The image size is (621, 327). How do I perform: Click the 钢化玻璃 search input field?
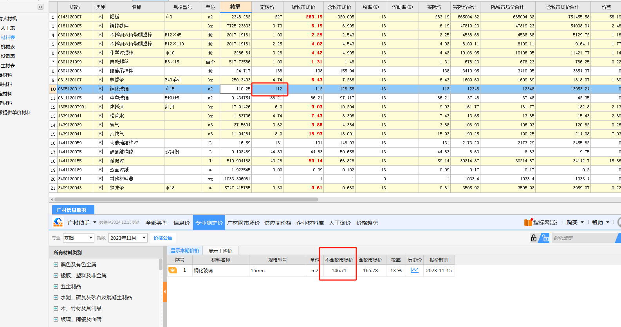click(x=583, y=238)
